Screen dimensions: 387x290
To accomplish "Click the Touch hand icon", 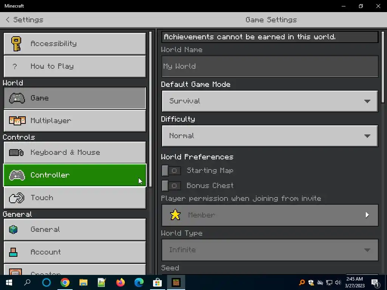I will [x=17, y=198].
